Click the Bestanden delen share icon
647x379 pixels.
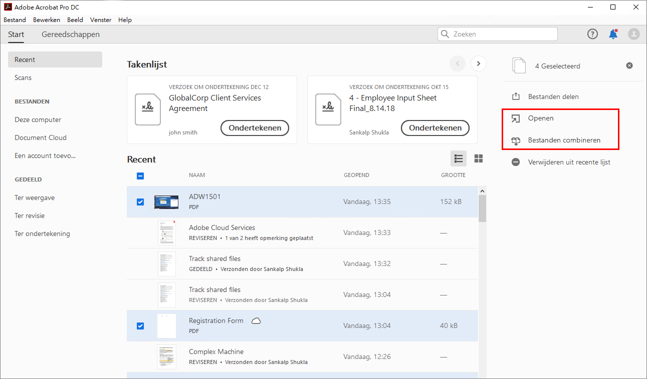[516, 96]
